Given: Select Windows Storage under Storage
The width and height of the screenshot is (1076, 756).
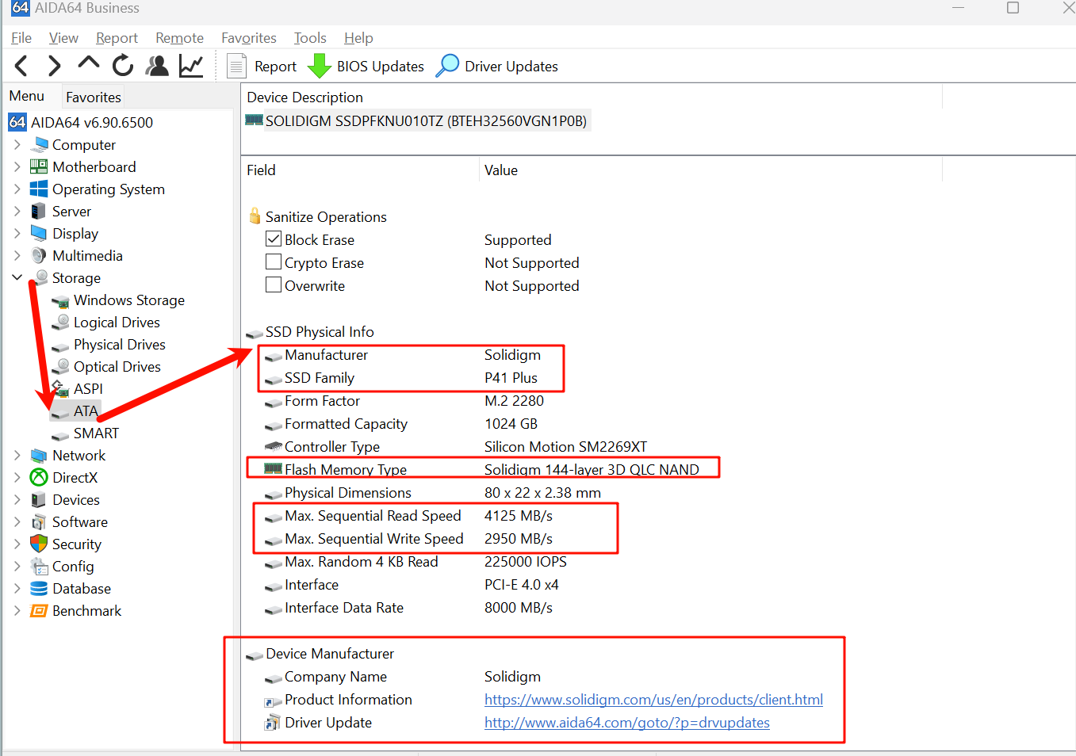Looking at the screenshot, I should pos(129,300).
